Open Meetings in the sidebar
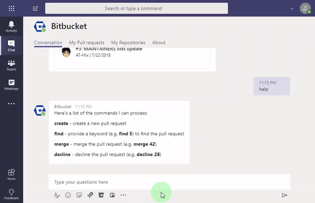Screen dimensions: 315x203 coord(11,85)
